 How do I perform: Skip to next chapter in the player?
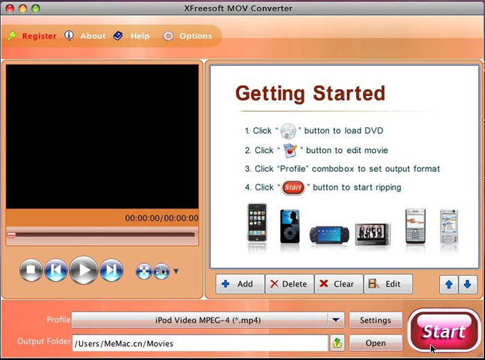pyautogui.click(x=112, y=270)
